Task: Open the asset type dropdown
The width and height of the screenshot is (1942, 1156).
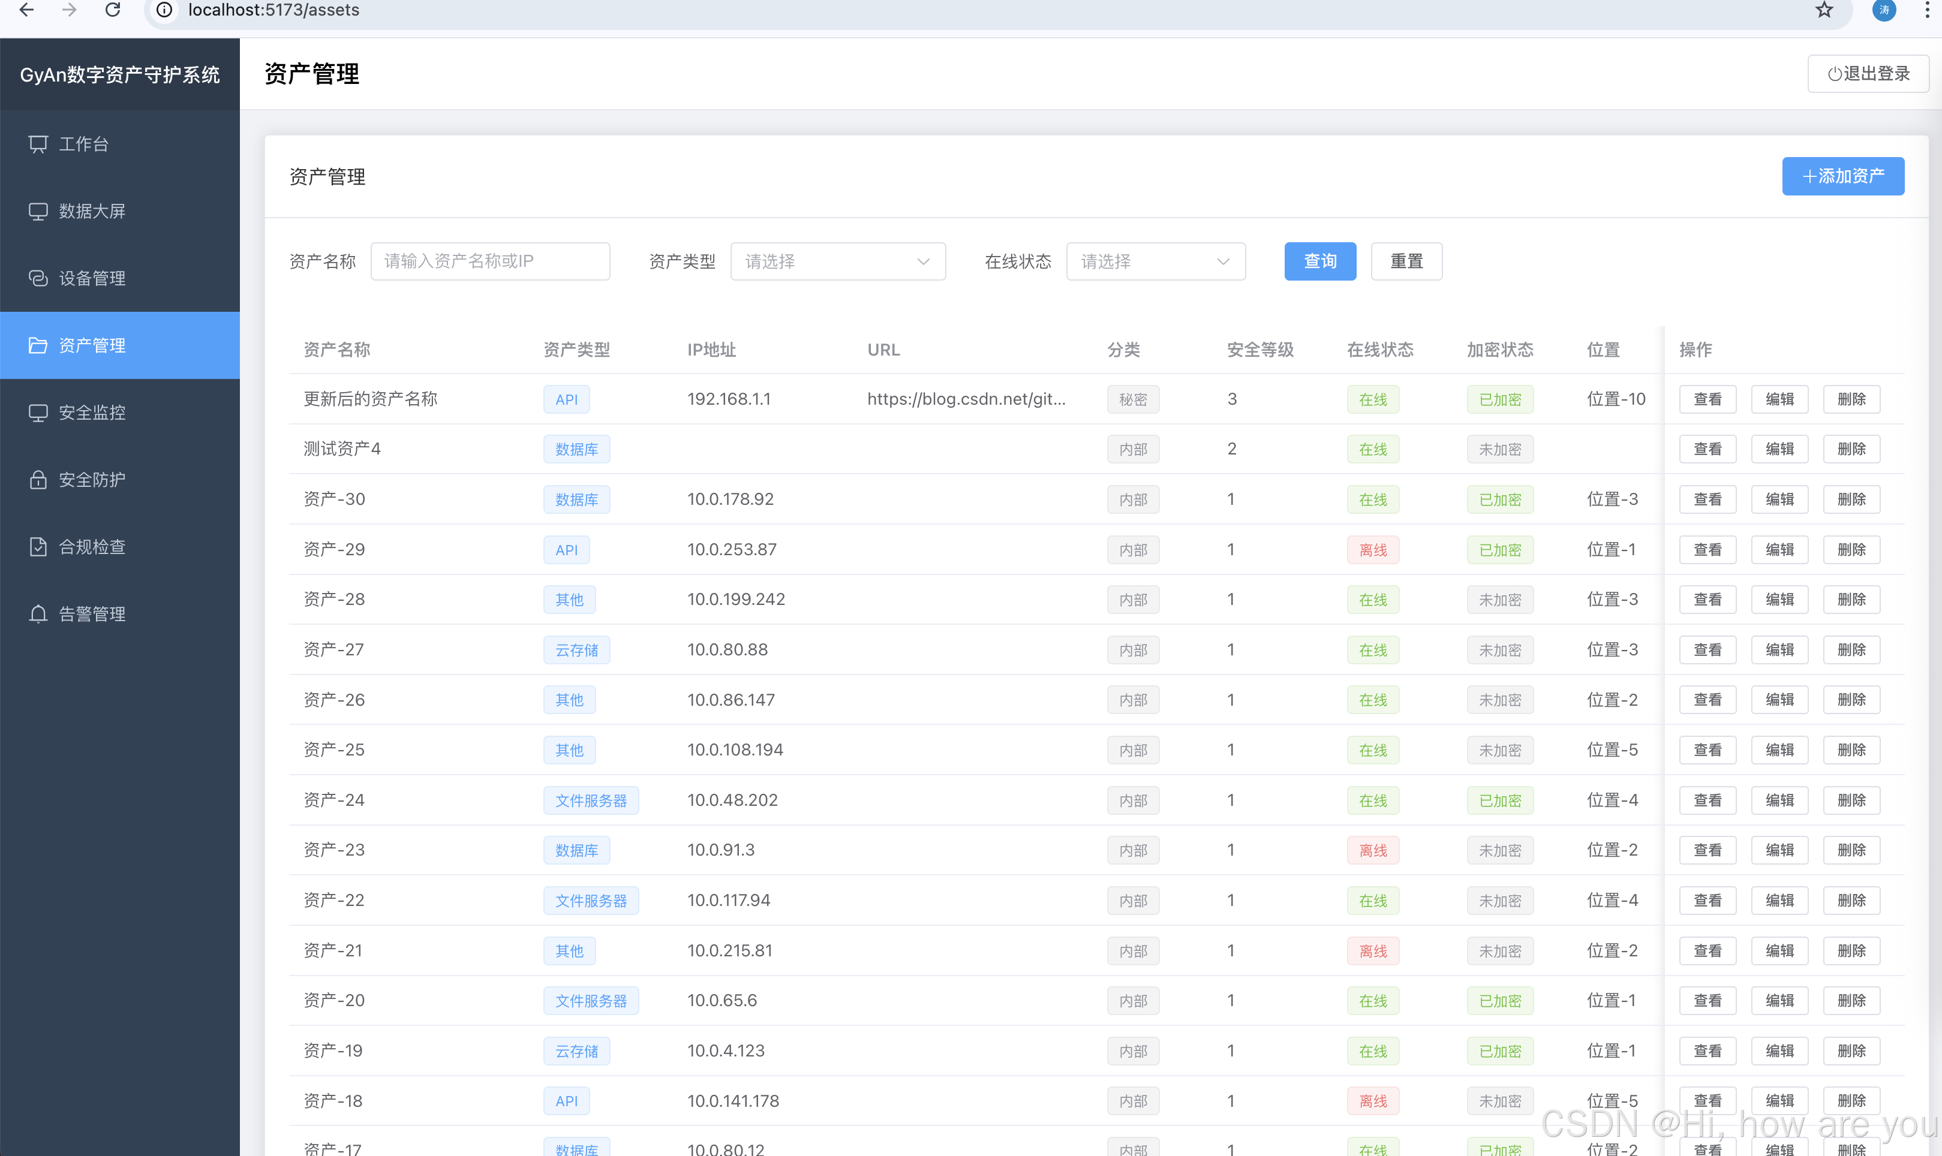Action: click(x=837, y=262)
